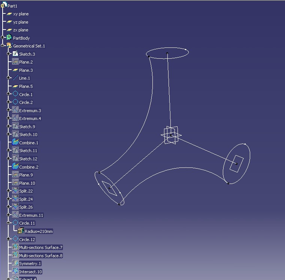285x280 pixels.
Task: Click the Line.1 icon
Action: 15,78
